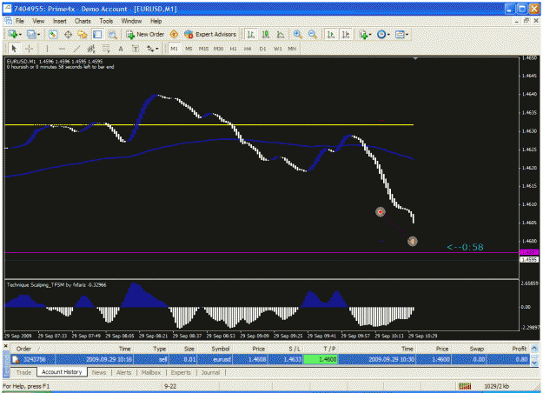Sort history by Order column header
Viewport: 543px width, 393px height.
24,349
